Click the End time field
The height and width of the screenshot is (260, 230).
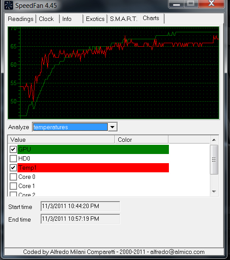(x=80, y=219)
